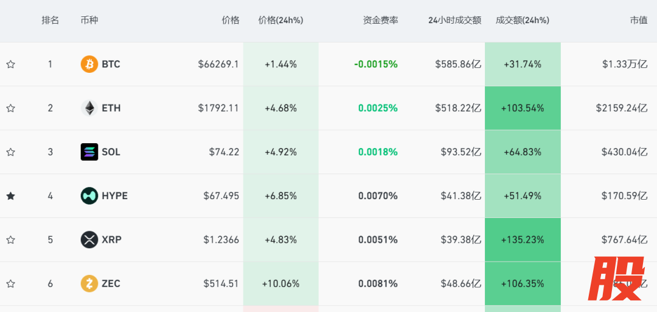Click the +4.83% price change cell
Image resolution: width=657 pixels, height=312 pixels.
tap(280, 240)
